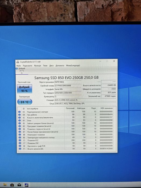Click status dot for B3 Зайняті резервні блоки

click(x=20, y=123)
